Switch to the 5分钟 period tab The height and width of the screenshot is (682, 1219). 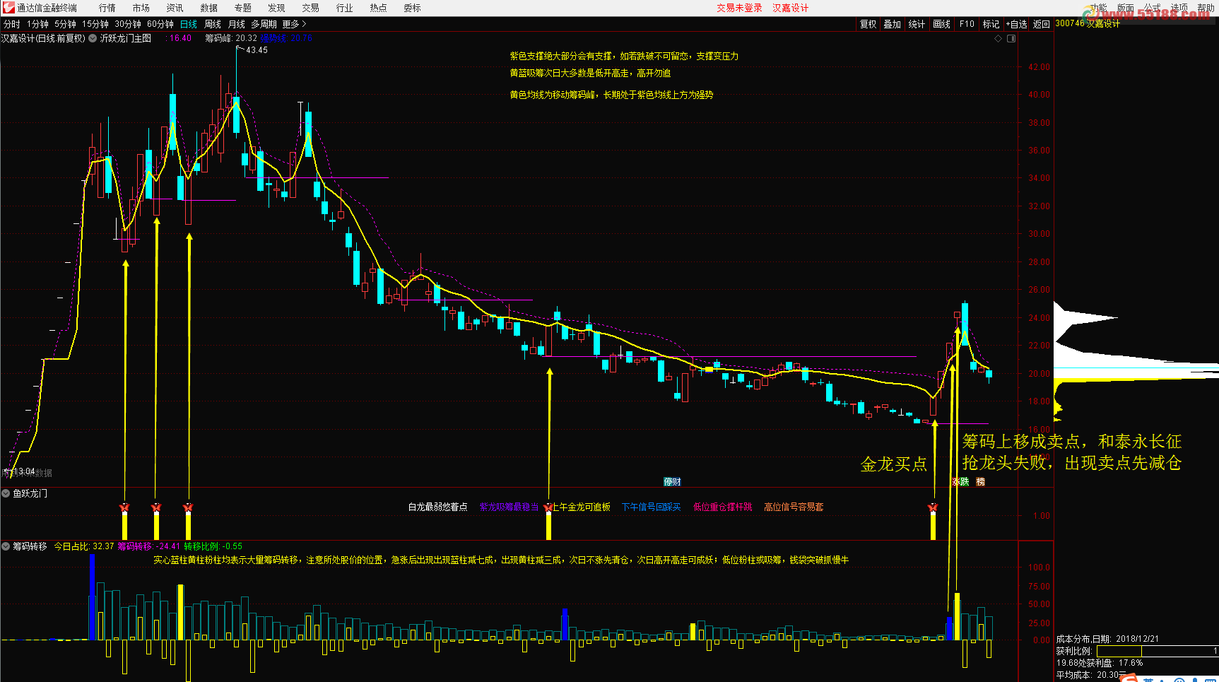point(66,24)
